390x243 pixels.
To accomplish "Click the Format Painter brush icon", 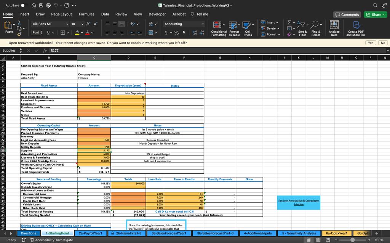I will 19,34.
